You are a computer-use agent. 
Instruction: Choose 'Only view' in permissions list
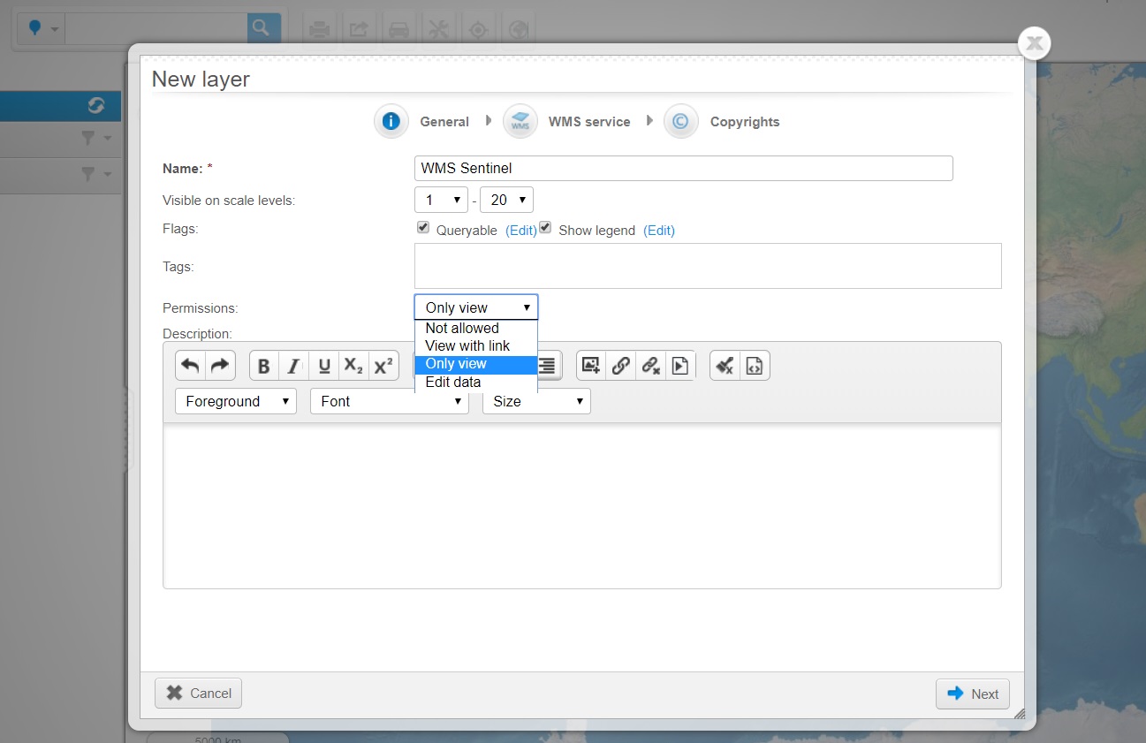pos(476,364)
